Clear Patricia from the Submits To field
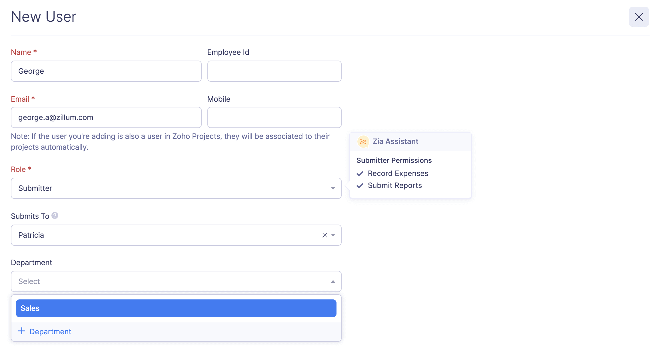 click(324, 235)
